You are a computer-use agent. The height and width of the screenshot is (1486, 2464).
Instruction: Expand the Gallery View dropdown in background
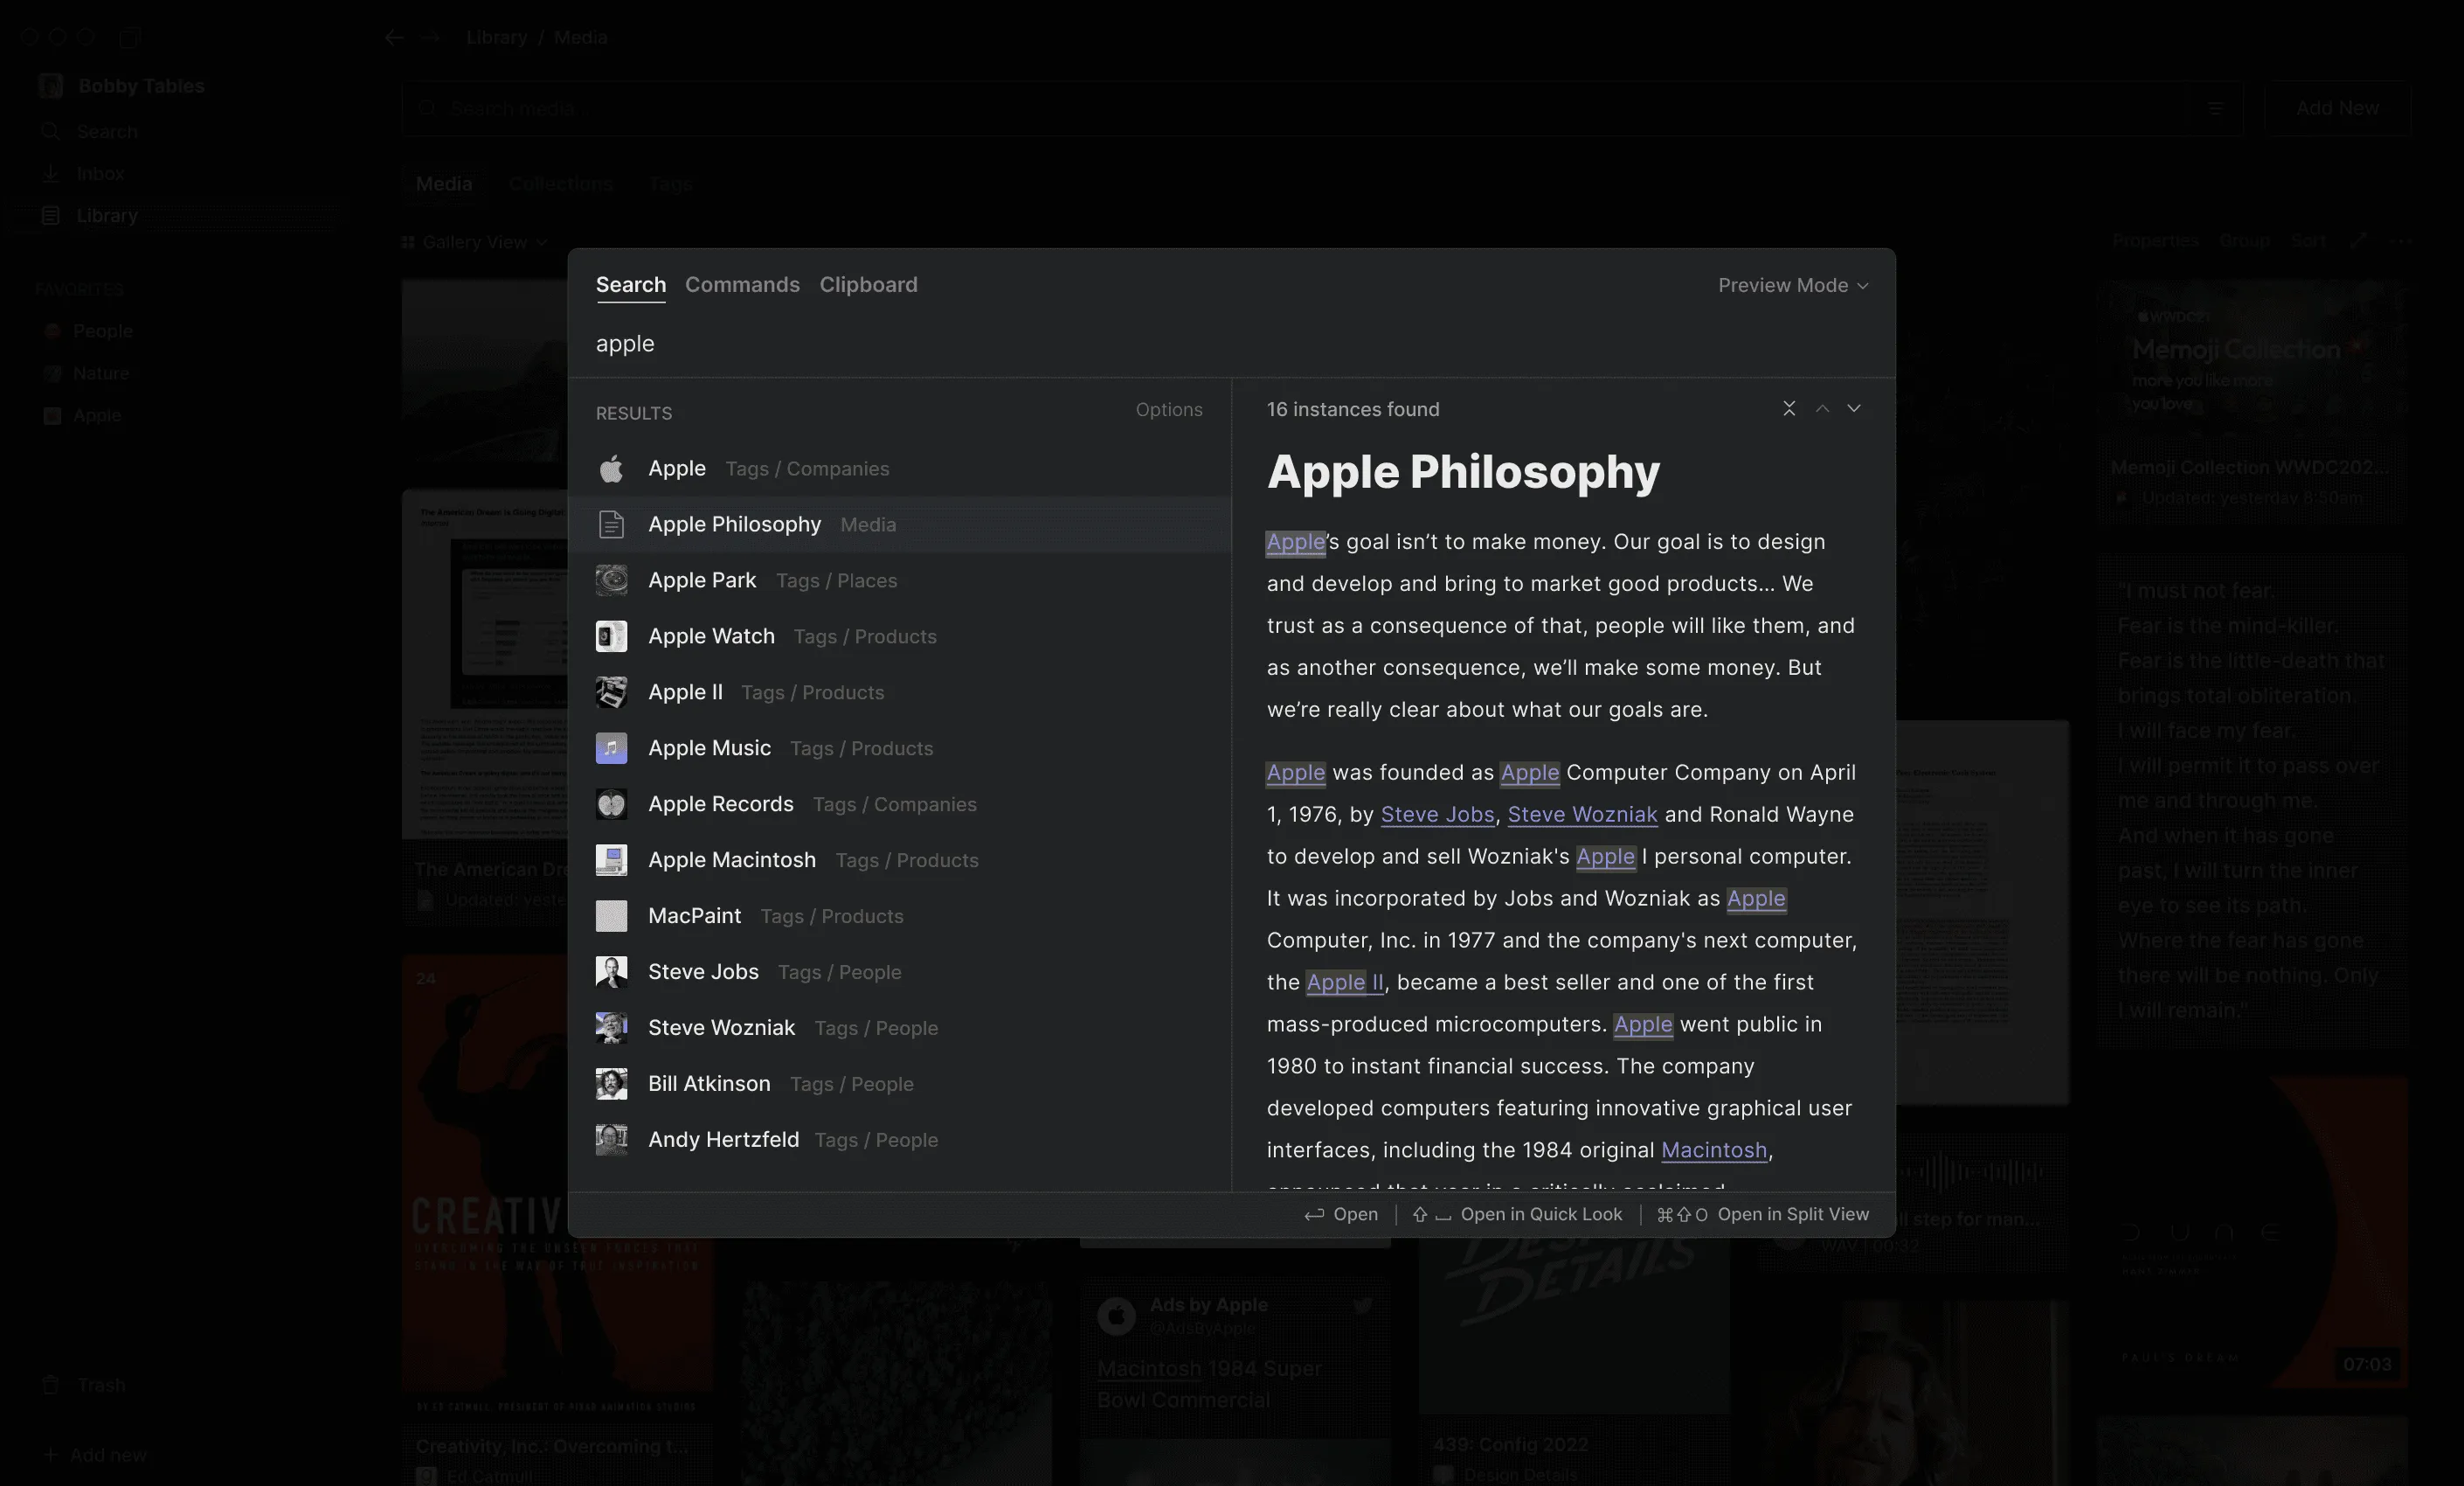[475, 242]
